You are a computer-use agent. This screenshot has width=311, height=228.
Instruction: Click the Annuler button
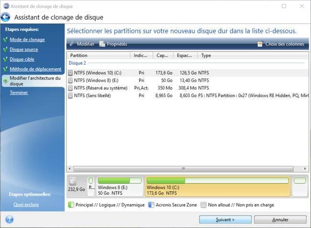point(280,220)
